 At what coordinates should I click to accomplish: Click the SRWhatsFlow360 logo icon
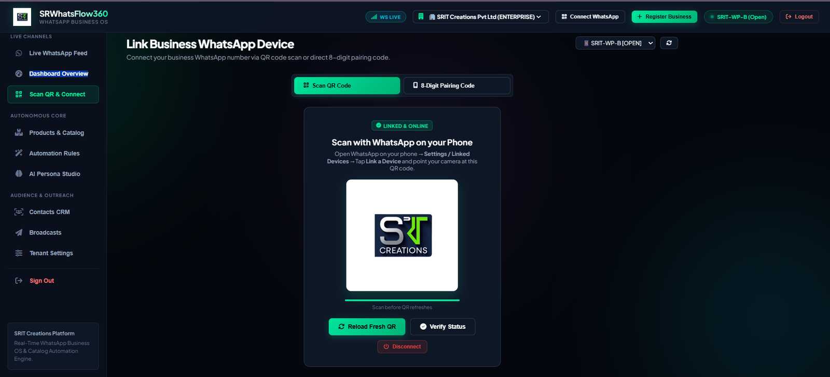coord(22,17)
